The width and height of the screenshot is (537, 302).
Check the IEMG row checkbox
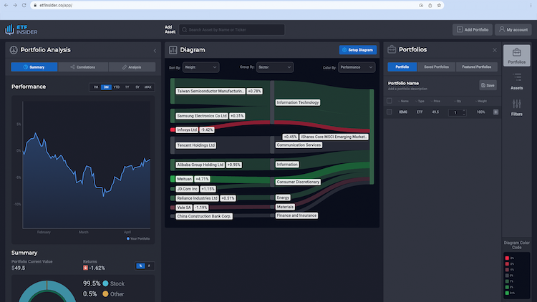click(390, 112)
